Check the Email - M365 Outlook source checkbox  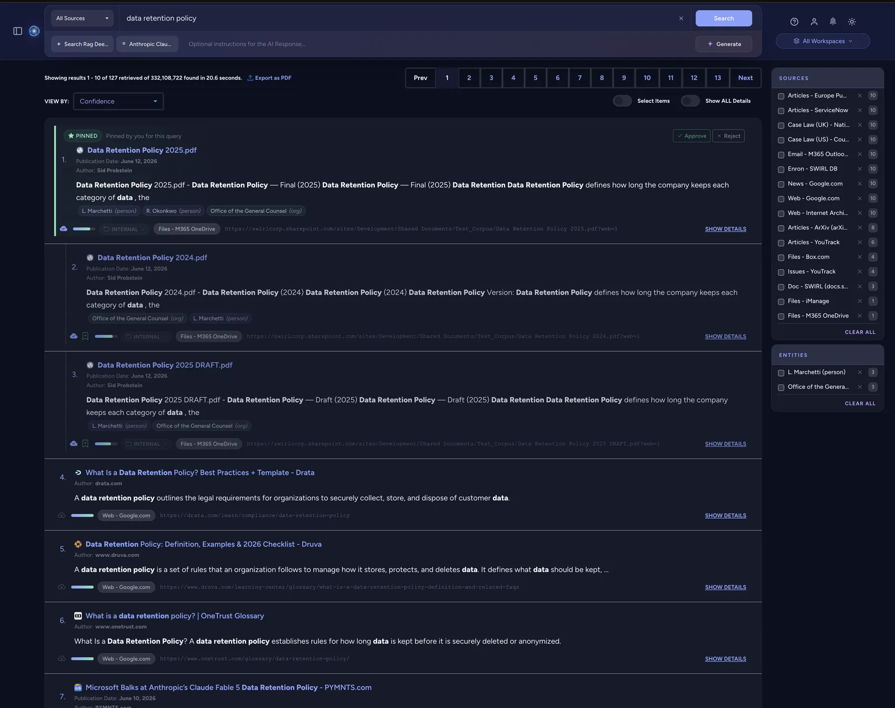pos(781,155)
